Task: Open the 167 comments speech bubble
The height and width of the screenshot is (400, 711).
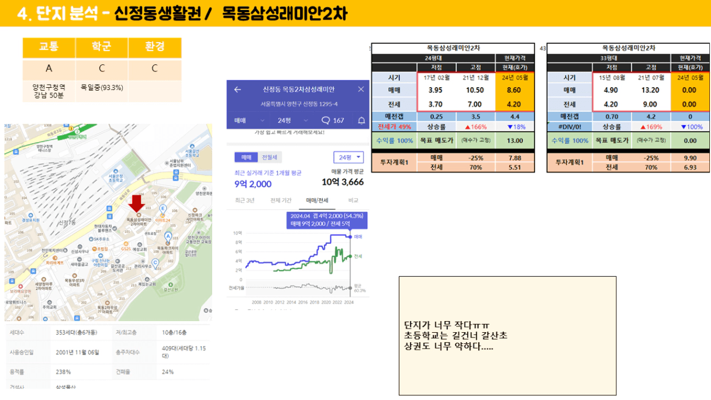Action: [x=333, y=120]
